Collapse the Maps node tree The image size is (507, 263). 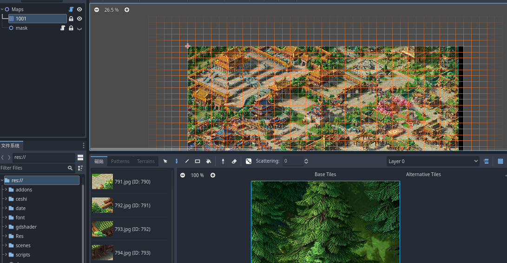[x=2, y=9]
